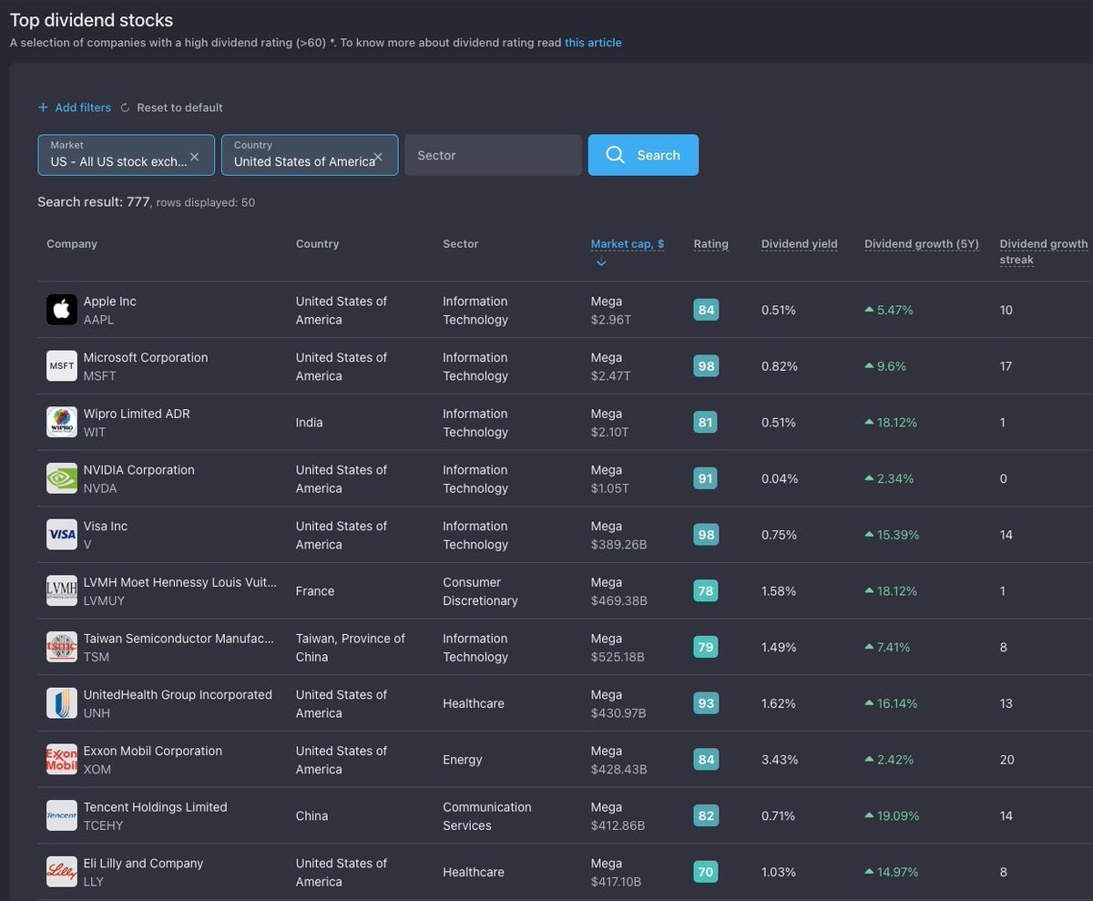This screenshot has width=1093, height=901.
Task: Clear the Country filter with its X
Action: pyautogui.click(x=378, y=157)
